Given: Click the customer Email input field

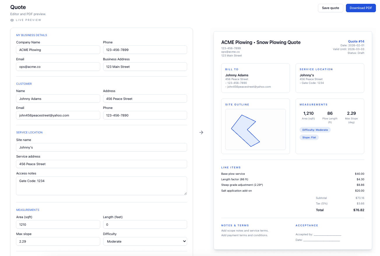Looking at the screenshot, I should tap(58, 115).
